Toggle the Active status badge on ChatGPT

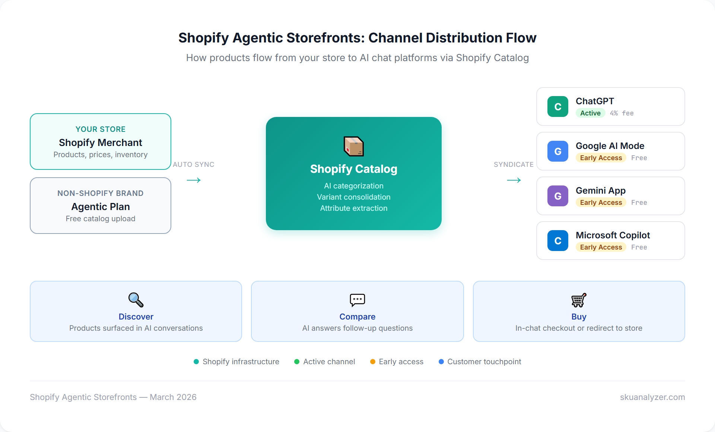click(590, 113)
